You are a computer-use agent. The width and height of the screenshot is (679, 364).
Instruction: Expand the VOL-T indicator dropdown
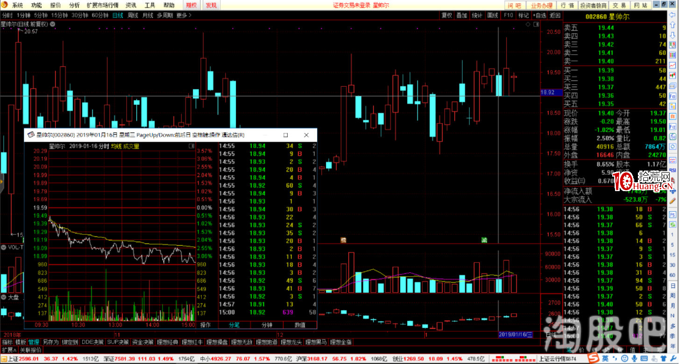3,247
